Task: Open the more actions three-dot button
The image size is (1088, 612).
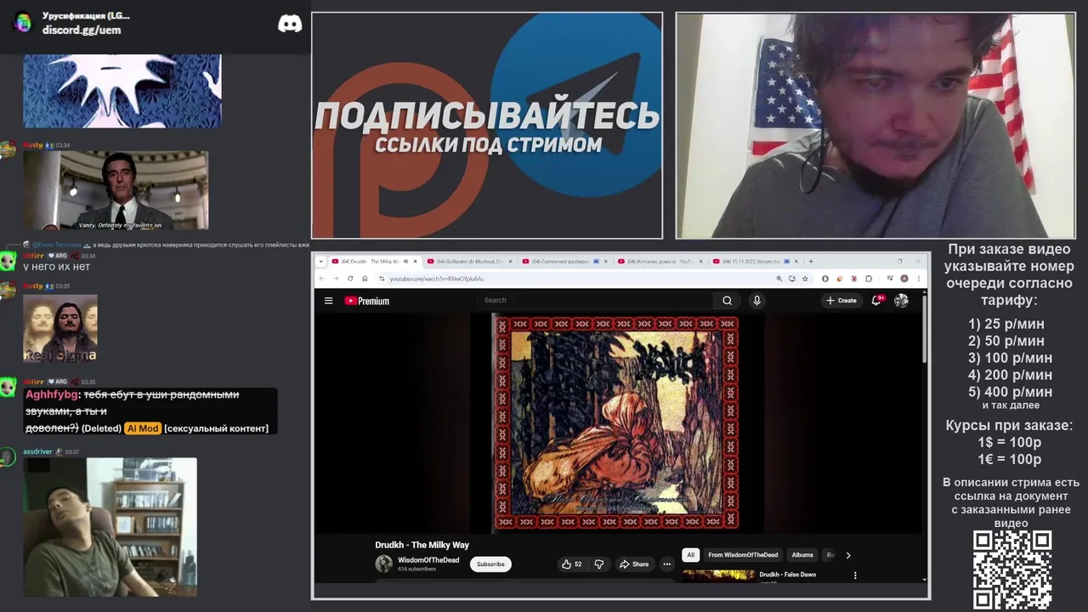Action: click(x=667, y=564)
